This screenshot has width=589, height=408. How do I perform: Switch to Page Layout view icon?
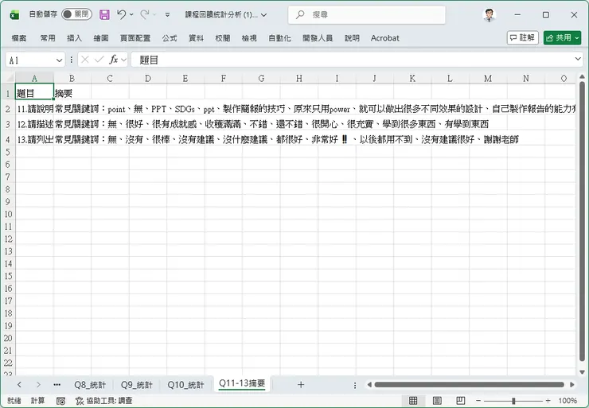437,401
